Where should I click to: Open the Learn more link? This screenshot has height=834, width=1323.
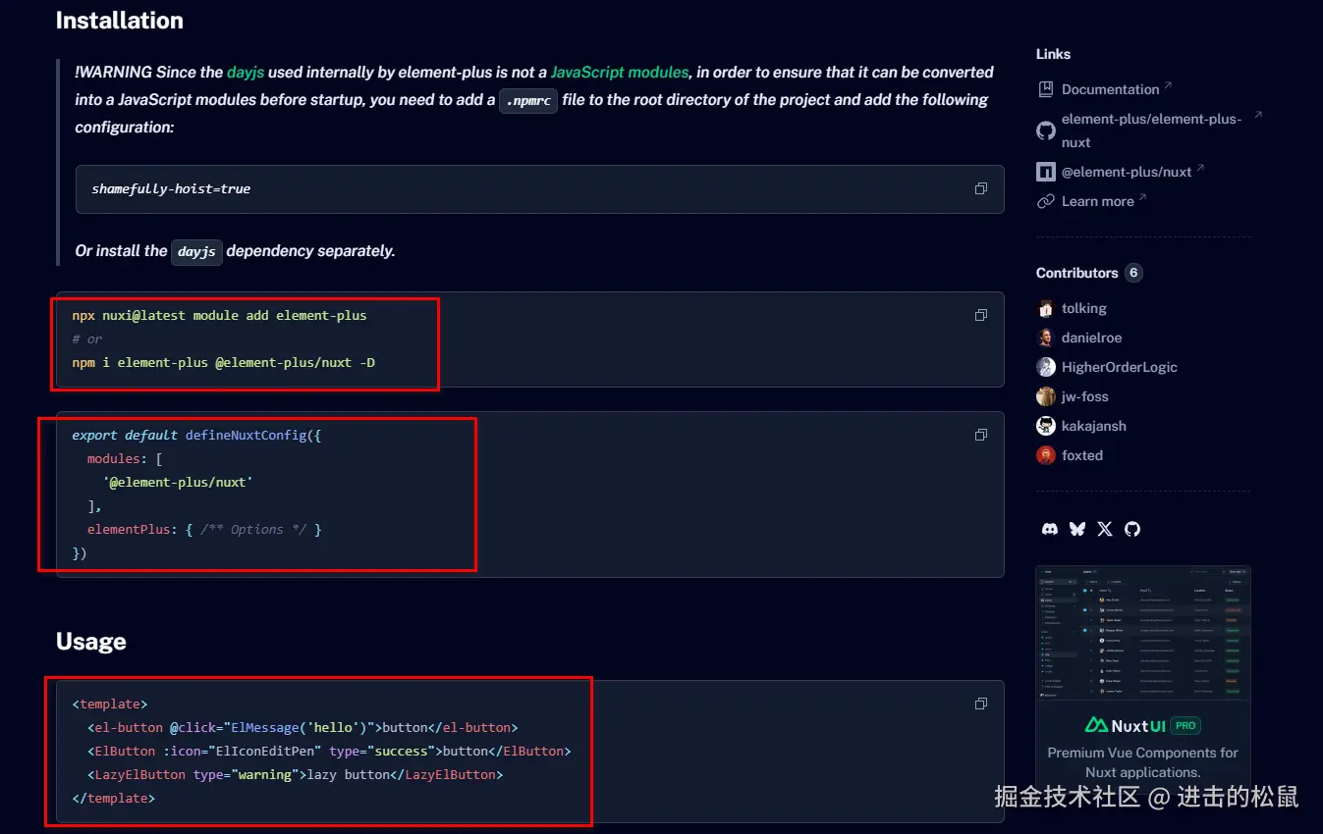[1098, 201]
